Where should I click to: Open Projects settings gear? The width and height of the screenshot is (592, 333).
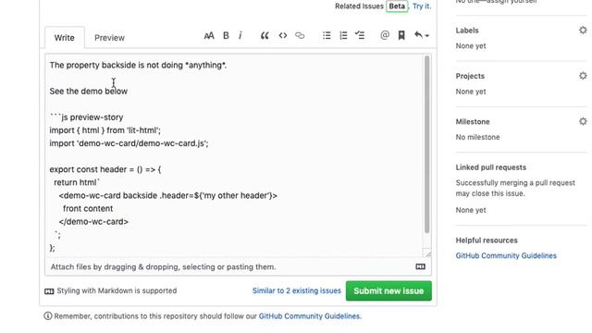[583, 76]
